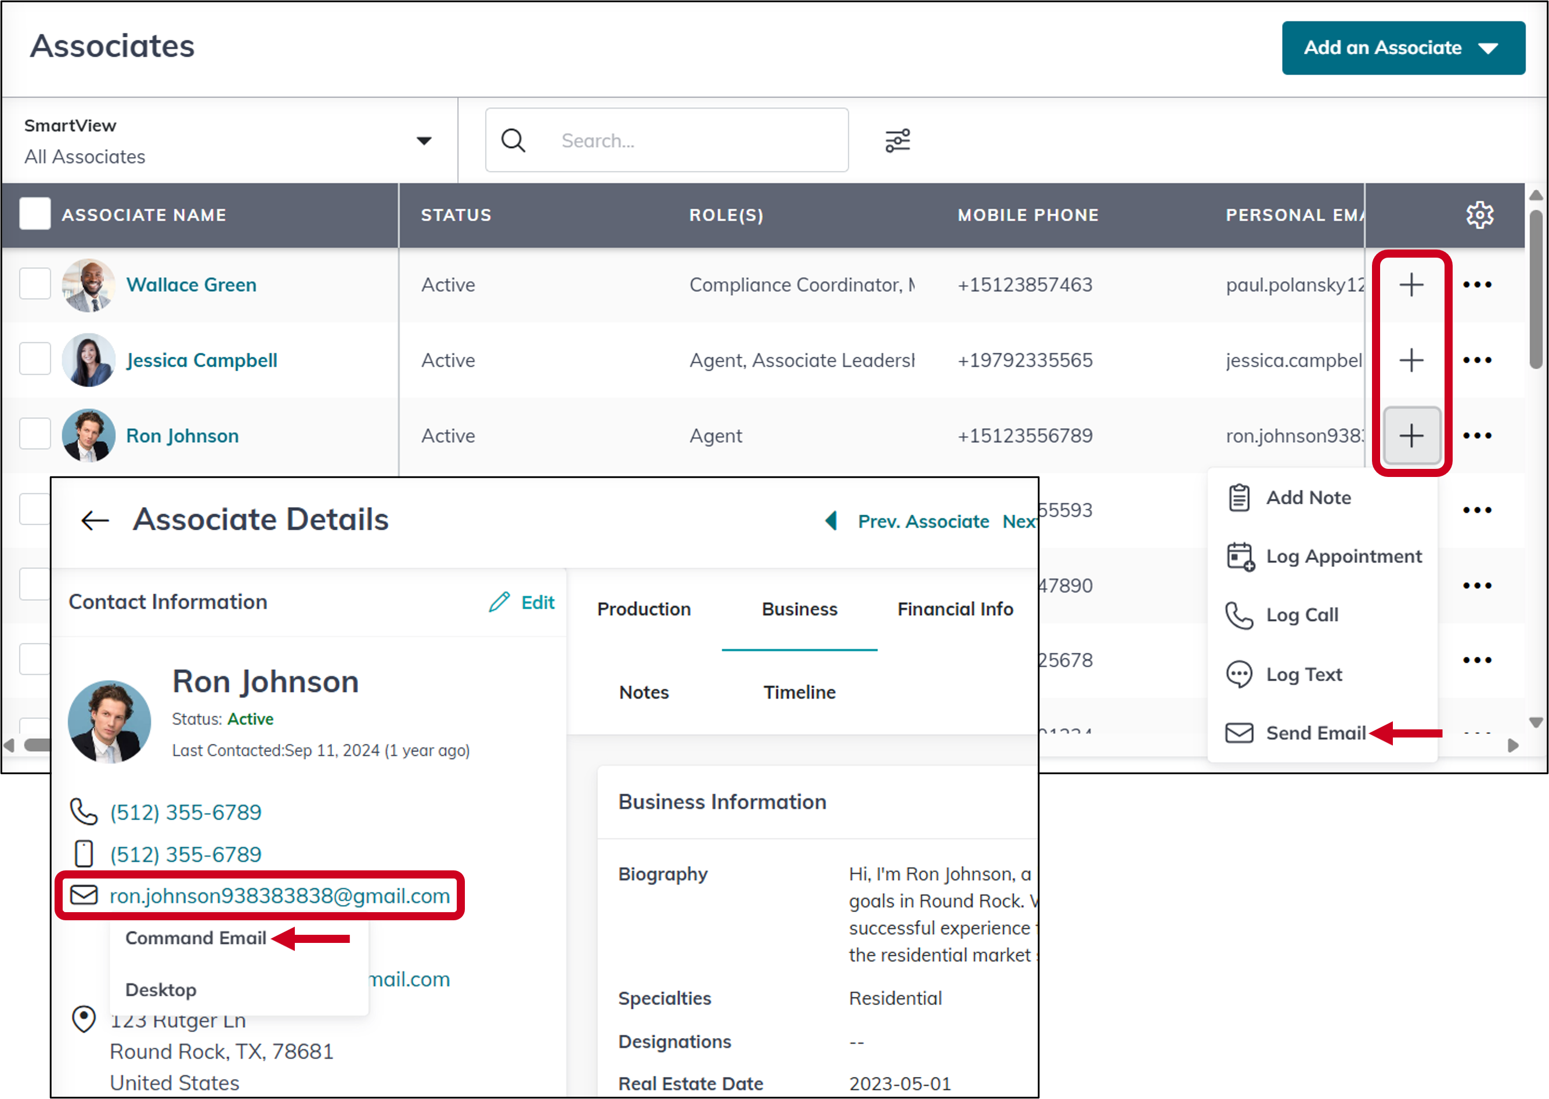
Task: Switch to the Business tab
Action: 799,609
